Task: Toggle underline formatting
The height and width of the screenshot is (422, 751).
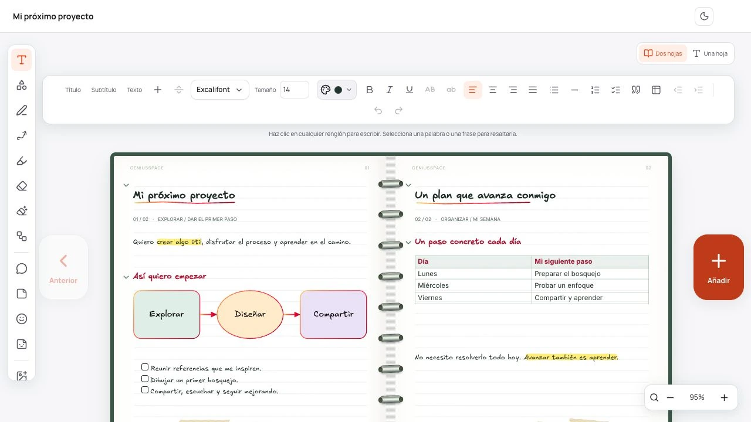Action: click(410, 90)
